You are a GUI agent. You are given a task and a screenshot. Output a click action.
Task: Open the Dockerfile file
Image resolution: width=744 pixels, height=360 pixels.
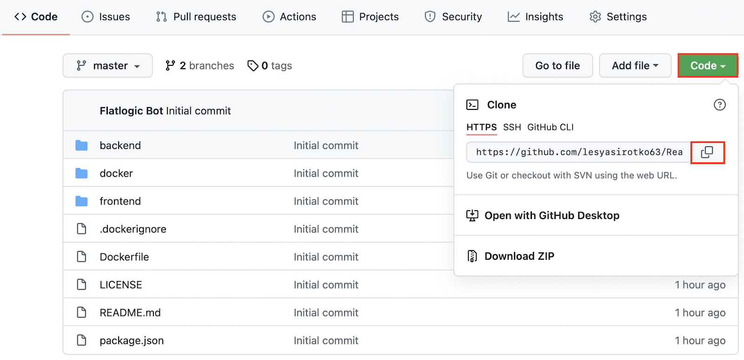pos(124,257)
